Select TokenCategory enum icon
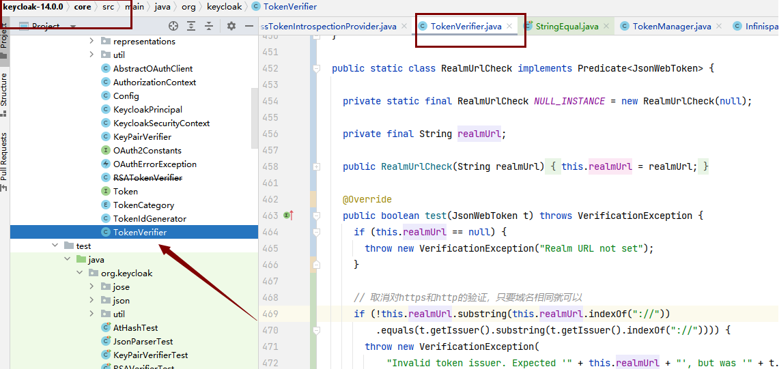The height and width of the screenshot is (369, 779). pyautogui.click(x=105, y=205)
